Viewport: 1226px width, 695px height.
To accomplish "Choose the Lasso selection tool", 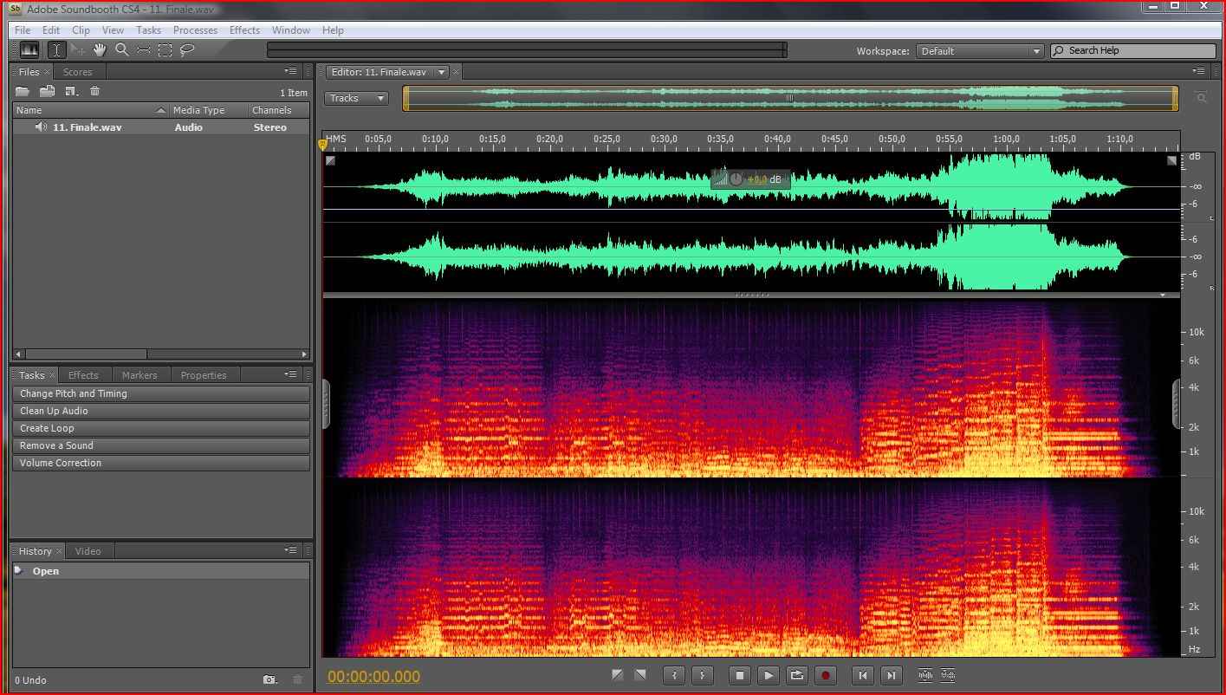I will point(186,50).
